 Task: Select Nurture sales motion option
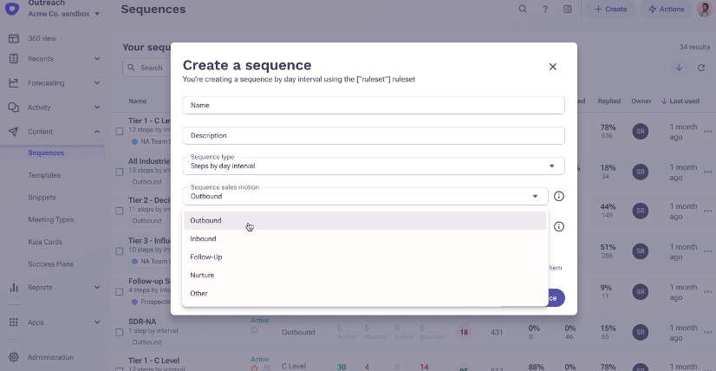pos(365,275)
